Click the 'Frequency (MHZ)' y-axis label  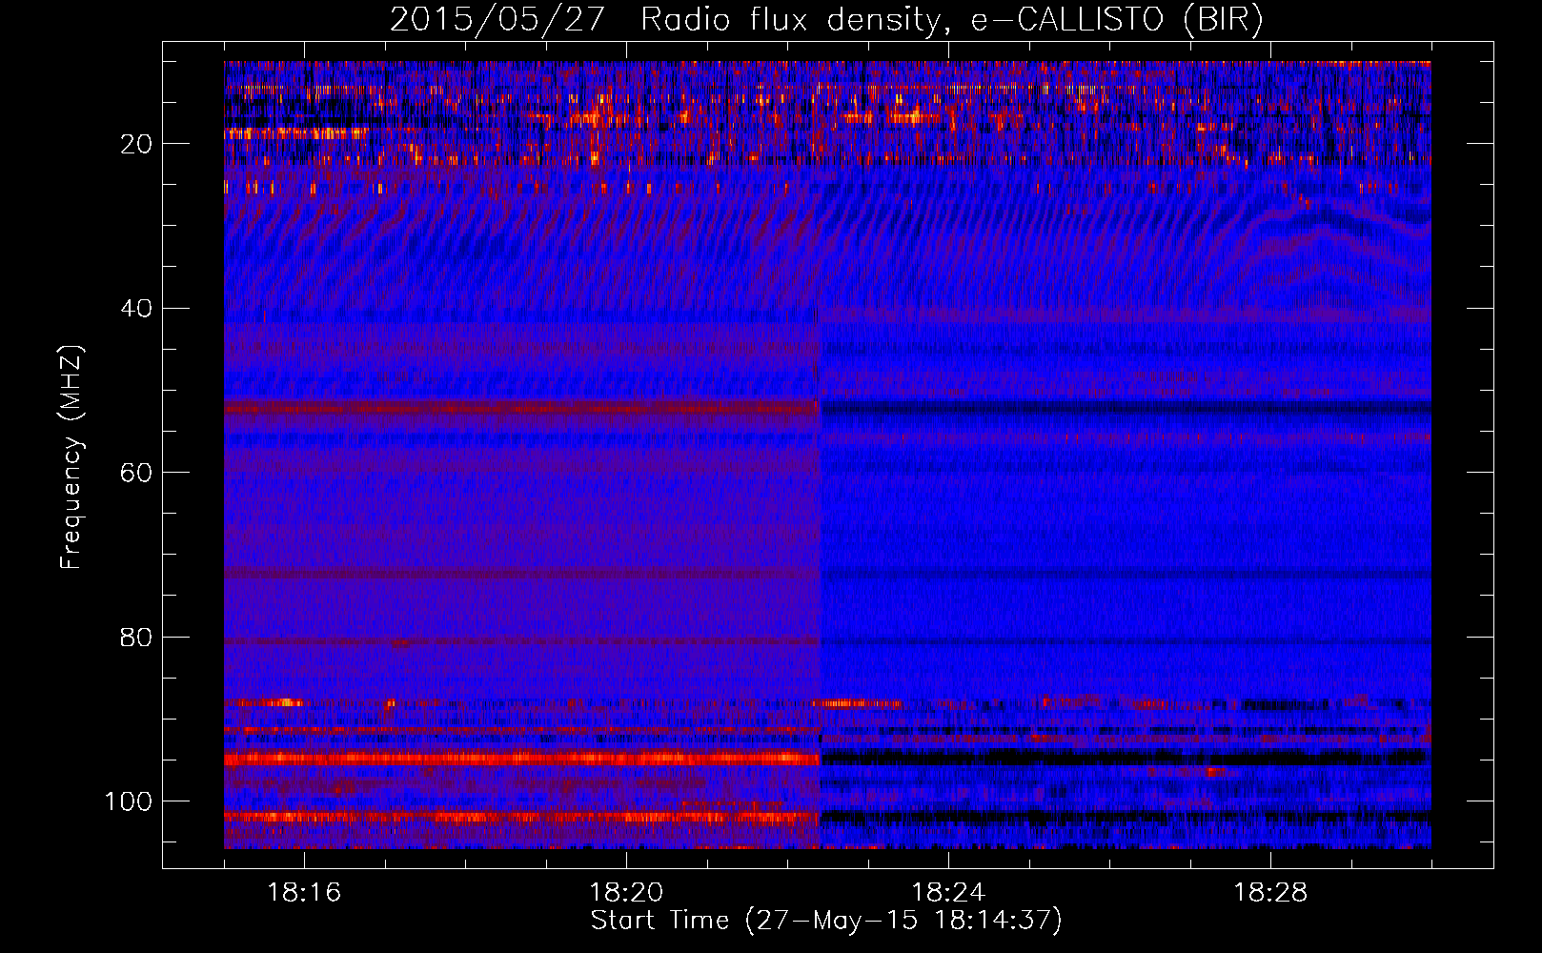coord(71,456)
